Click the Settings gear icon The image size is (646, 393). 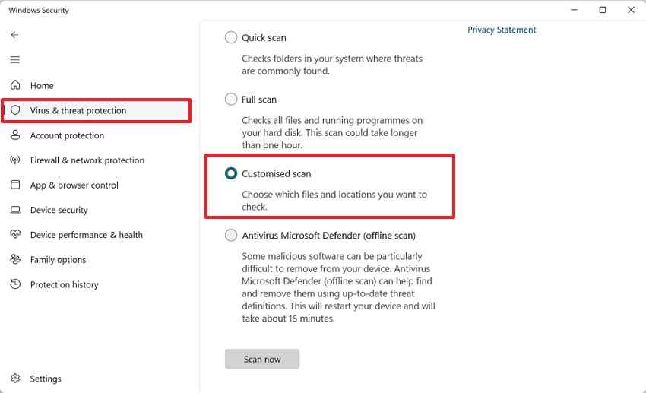tap(15, 378)
